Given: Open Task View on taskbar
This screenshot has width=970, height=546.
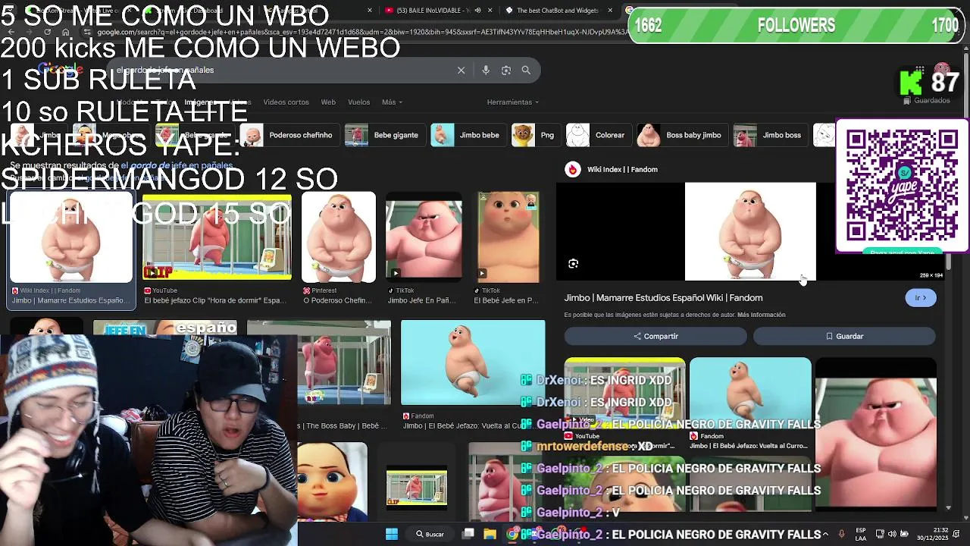Looking at the screenshot, I should (x=468, y=534).
